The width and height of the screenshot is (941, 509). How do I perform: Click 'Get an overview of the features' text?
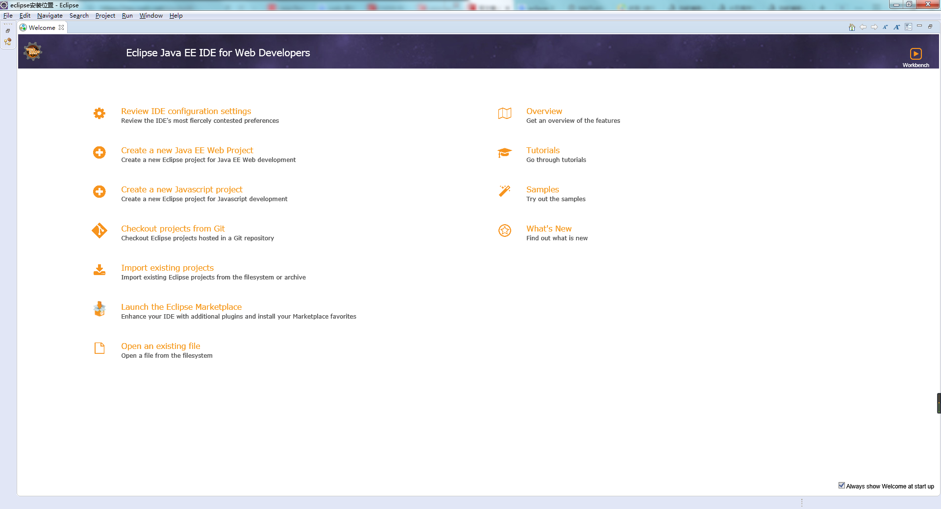(x=573, y=120)
